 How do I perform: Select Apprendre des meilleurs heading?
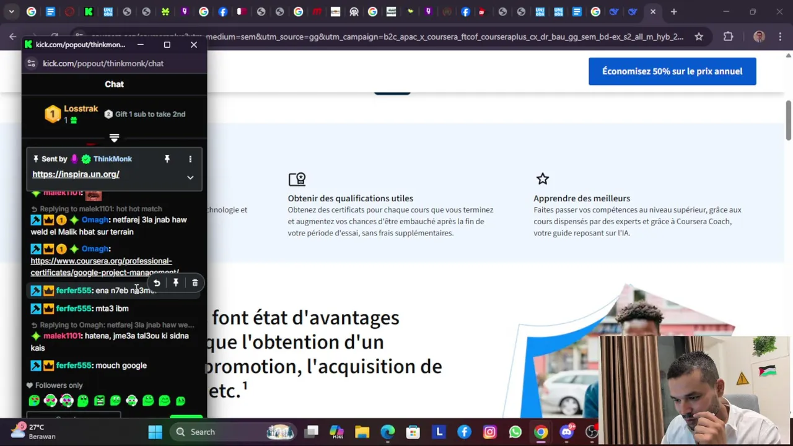coord(582,198)
